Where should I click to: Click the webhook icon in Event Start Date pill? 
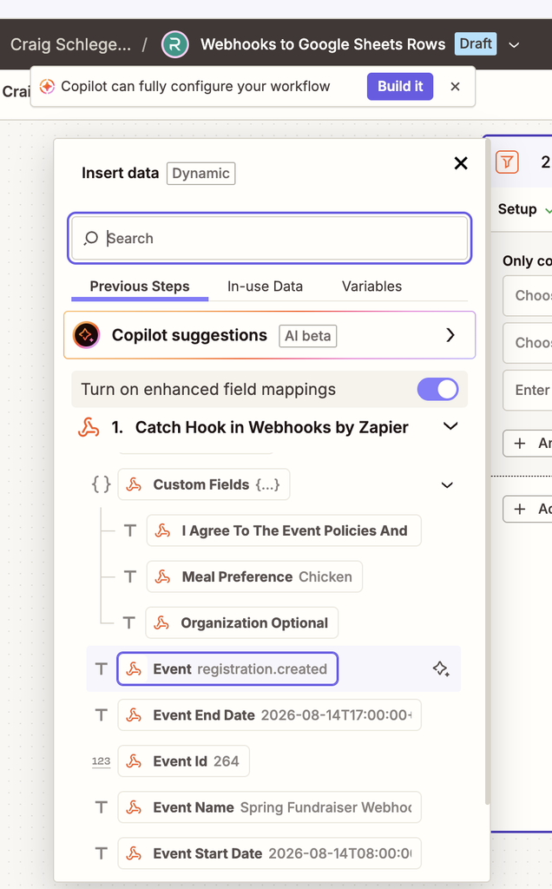(x=134, y=853)
